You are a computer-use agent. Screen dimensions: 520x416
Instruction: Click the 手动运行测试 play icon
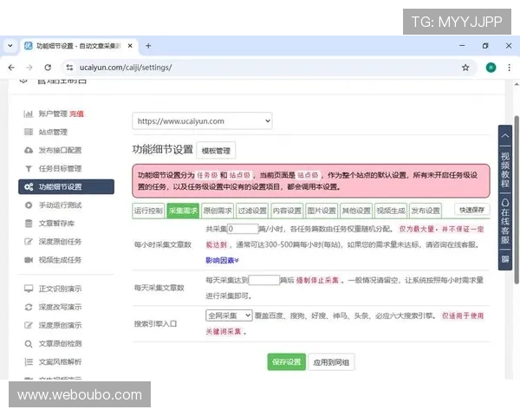(29, 205)
